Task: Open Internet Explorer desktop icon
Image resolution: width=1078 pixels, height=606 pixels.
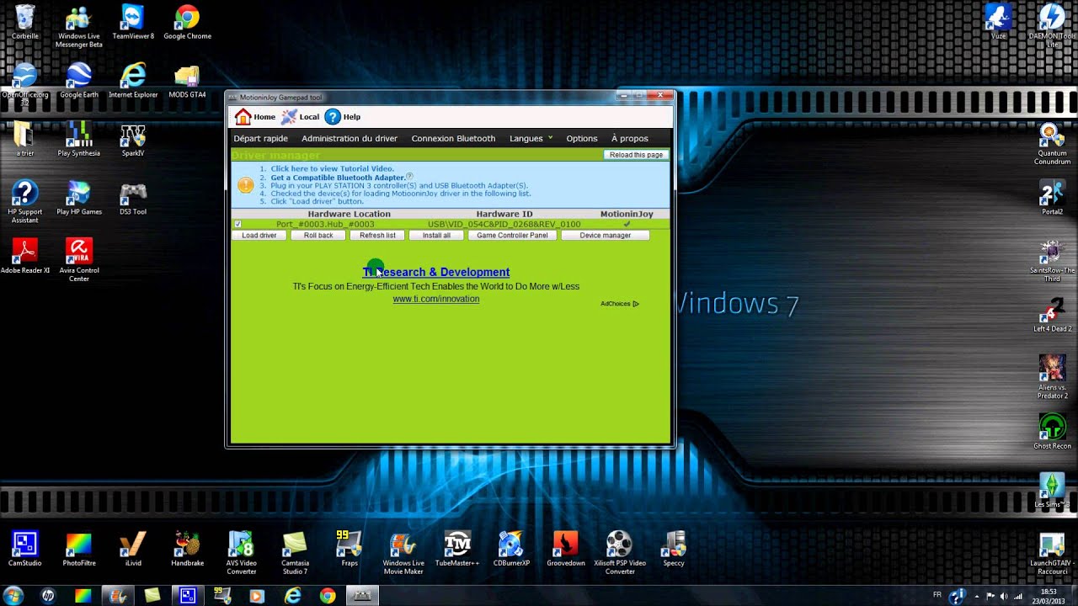Action: click(133, 80)
